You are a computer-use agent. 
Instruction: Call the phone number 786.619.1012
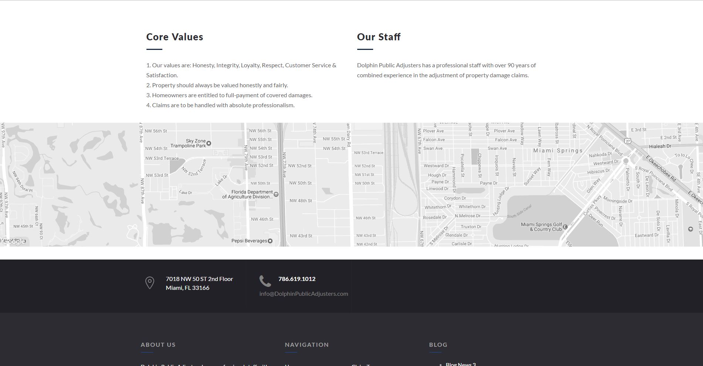coord(297,279)
